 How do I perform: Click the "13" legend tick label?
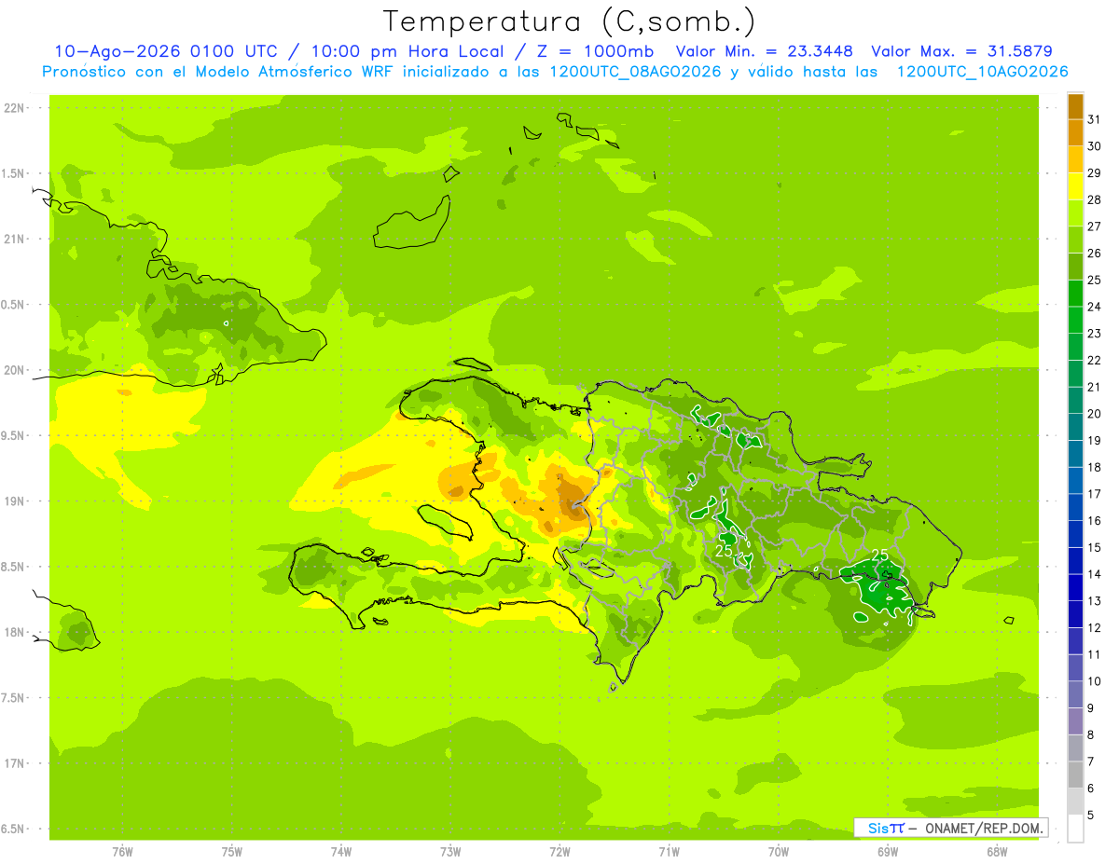click(1095, 601)
